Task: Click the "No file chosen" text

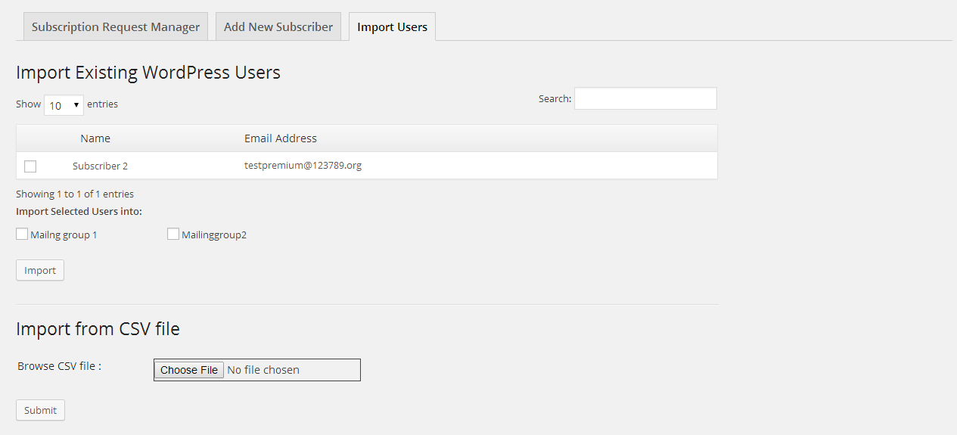Action: pos(263,370)
